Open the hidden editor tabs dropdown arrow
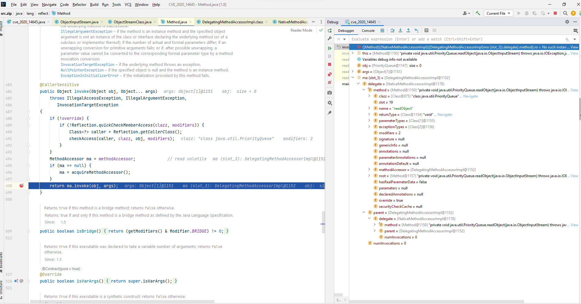The image size is (581, 304). [x=313, y=22]
